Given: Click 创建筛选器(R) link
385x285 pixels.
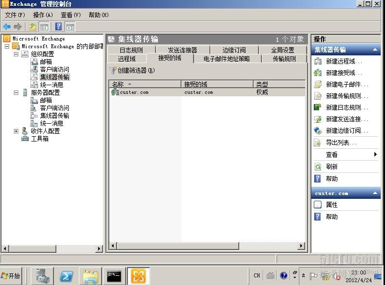Looking at the screenshot, I should point(136,70).
